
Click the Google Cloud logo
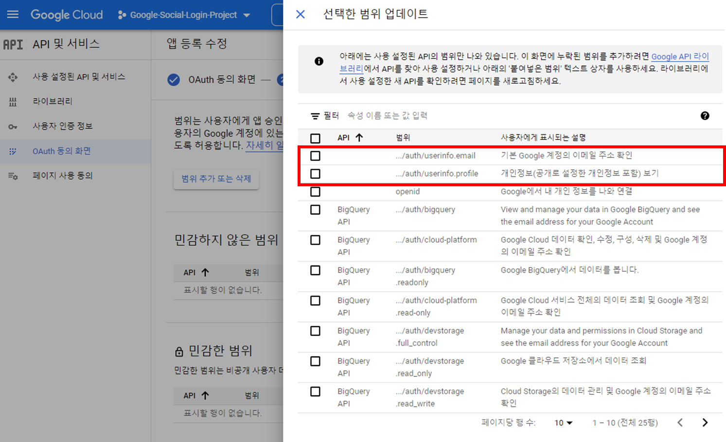(x=67, y=15)
